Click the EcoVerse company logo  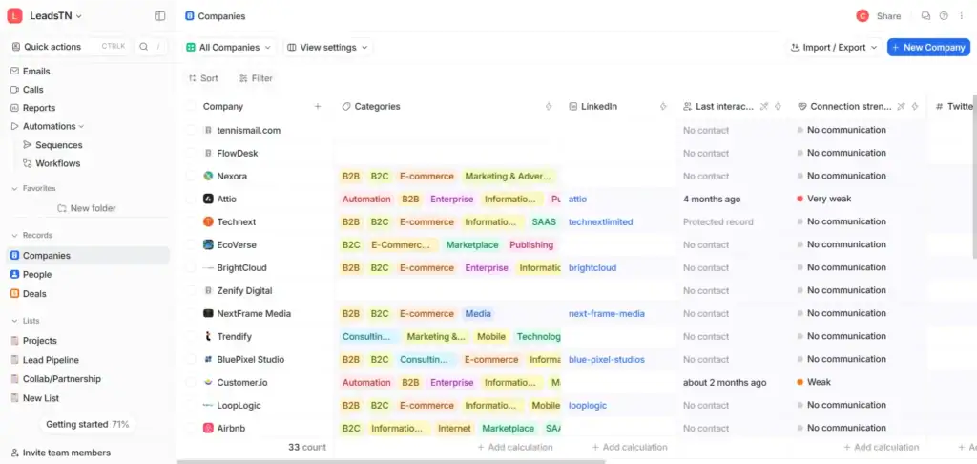click(209, 245)
